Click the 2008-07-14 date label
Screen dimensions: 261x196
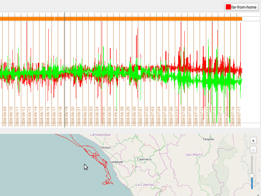pos(221,117)
